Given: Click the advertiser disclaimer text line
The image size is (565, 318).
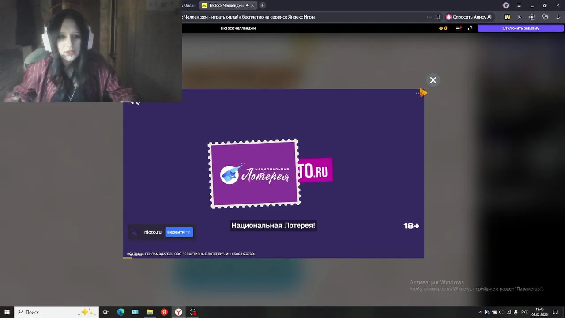Looking at the screenshot, I should [x=191, y=254].
